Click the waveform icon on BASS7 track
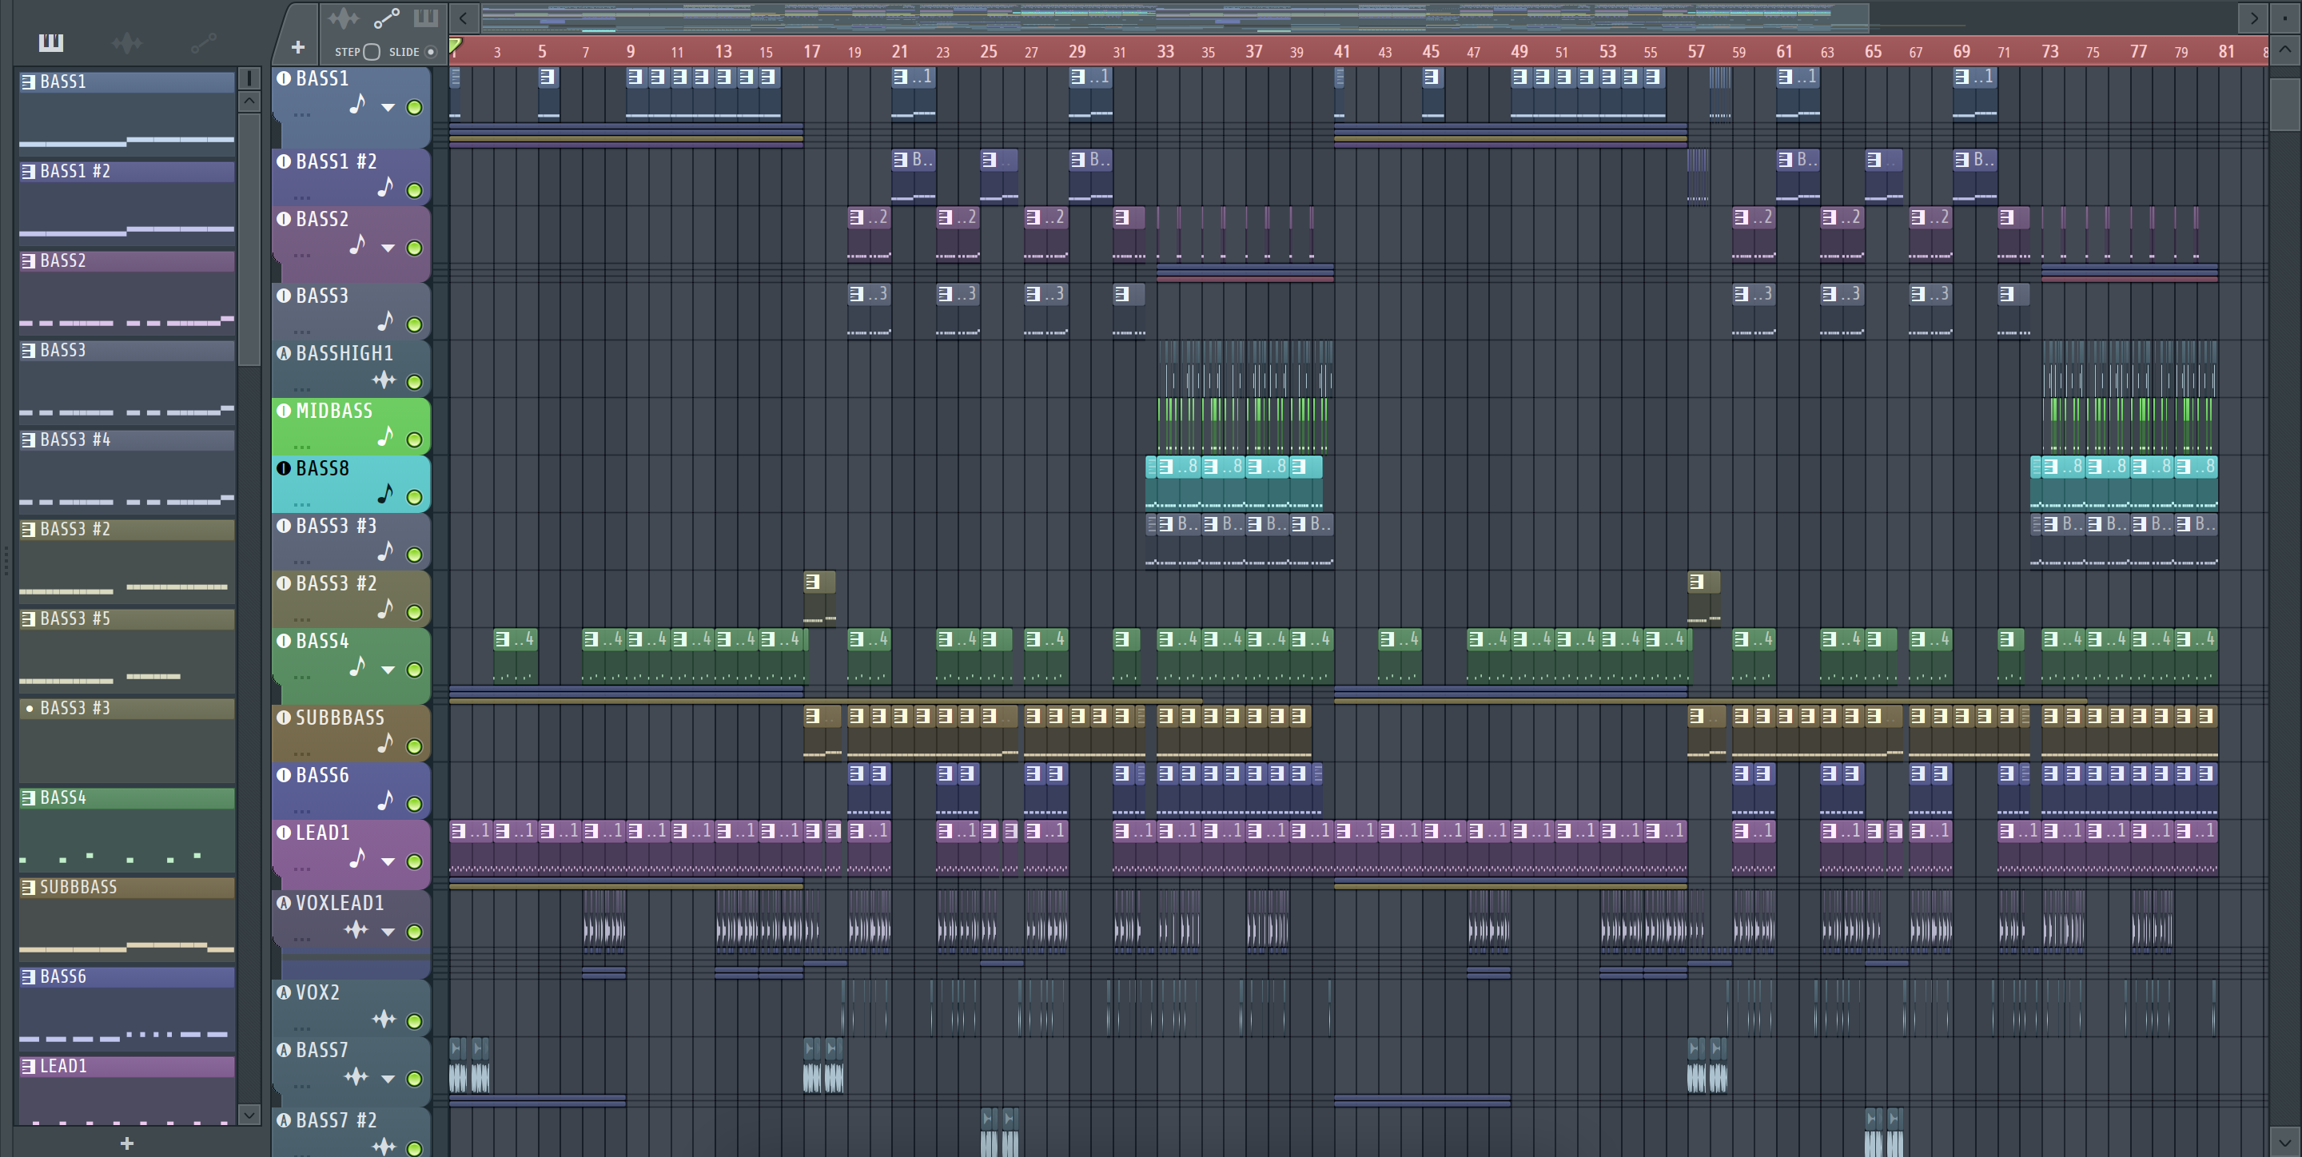 click(356, 1075)
